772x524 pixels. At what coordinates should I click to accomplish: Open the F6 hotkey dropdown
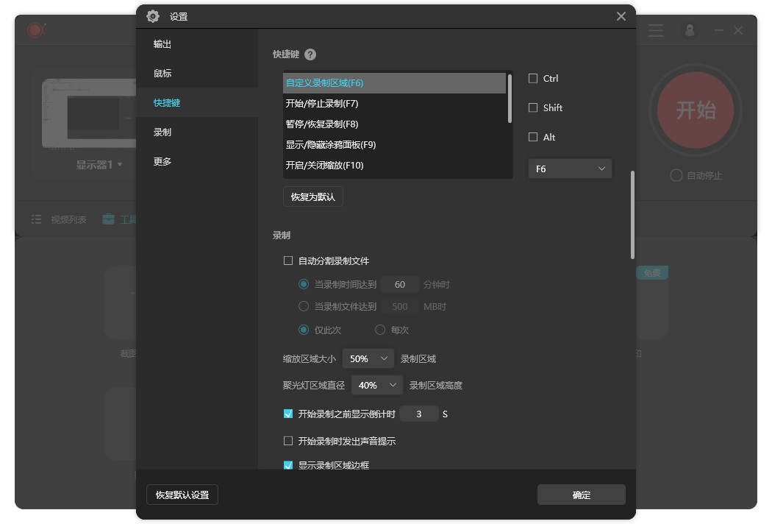569,169
